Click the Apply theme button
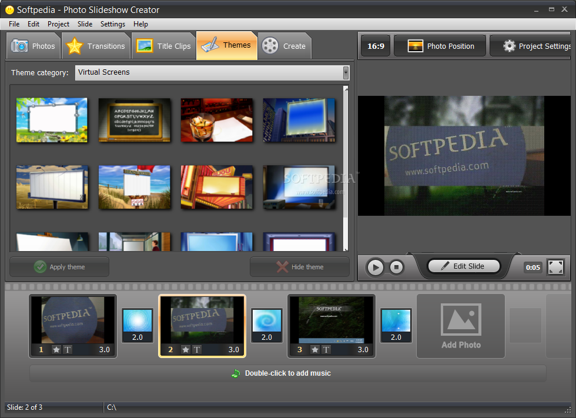The image size is (576, 418). [59, 267]
